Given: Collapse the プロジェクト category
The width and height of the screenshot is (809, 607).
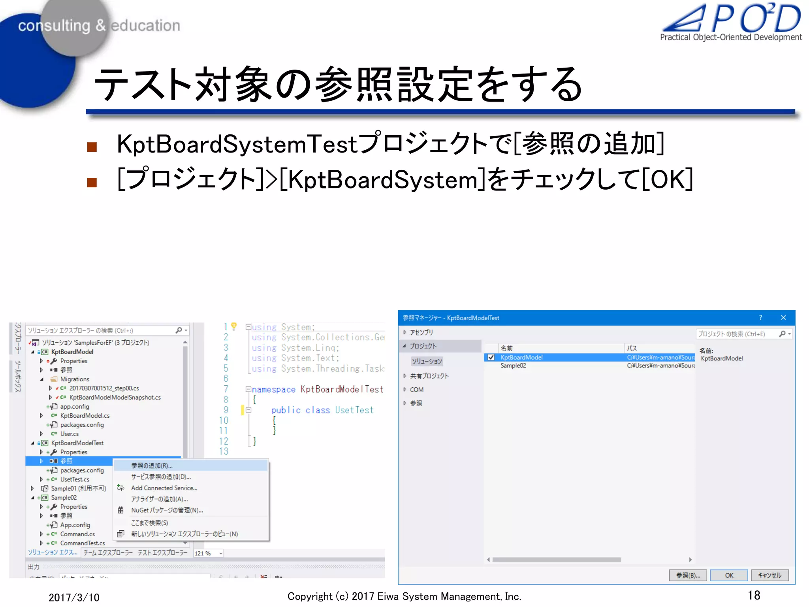Looking at the screenshot, I should coord(404,346).
